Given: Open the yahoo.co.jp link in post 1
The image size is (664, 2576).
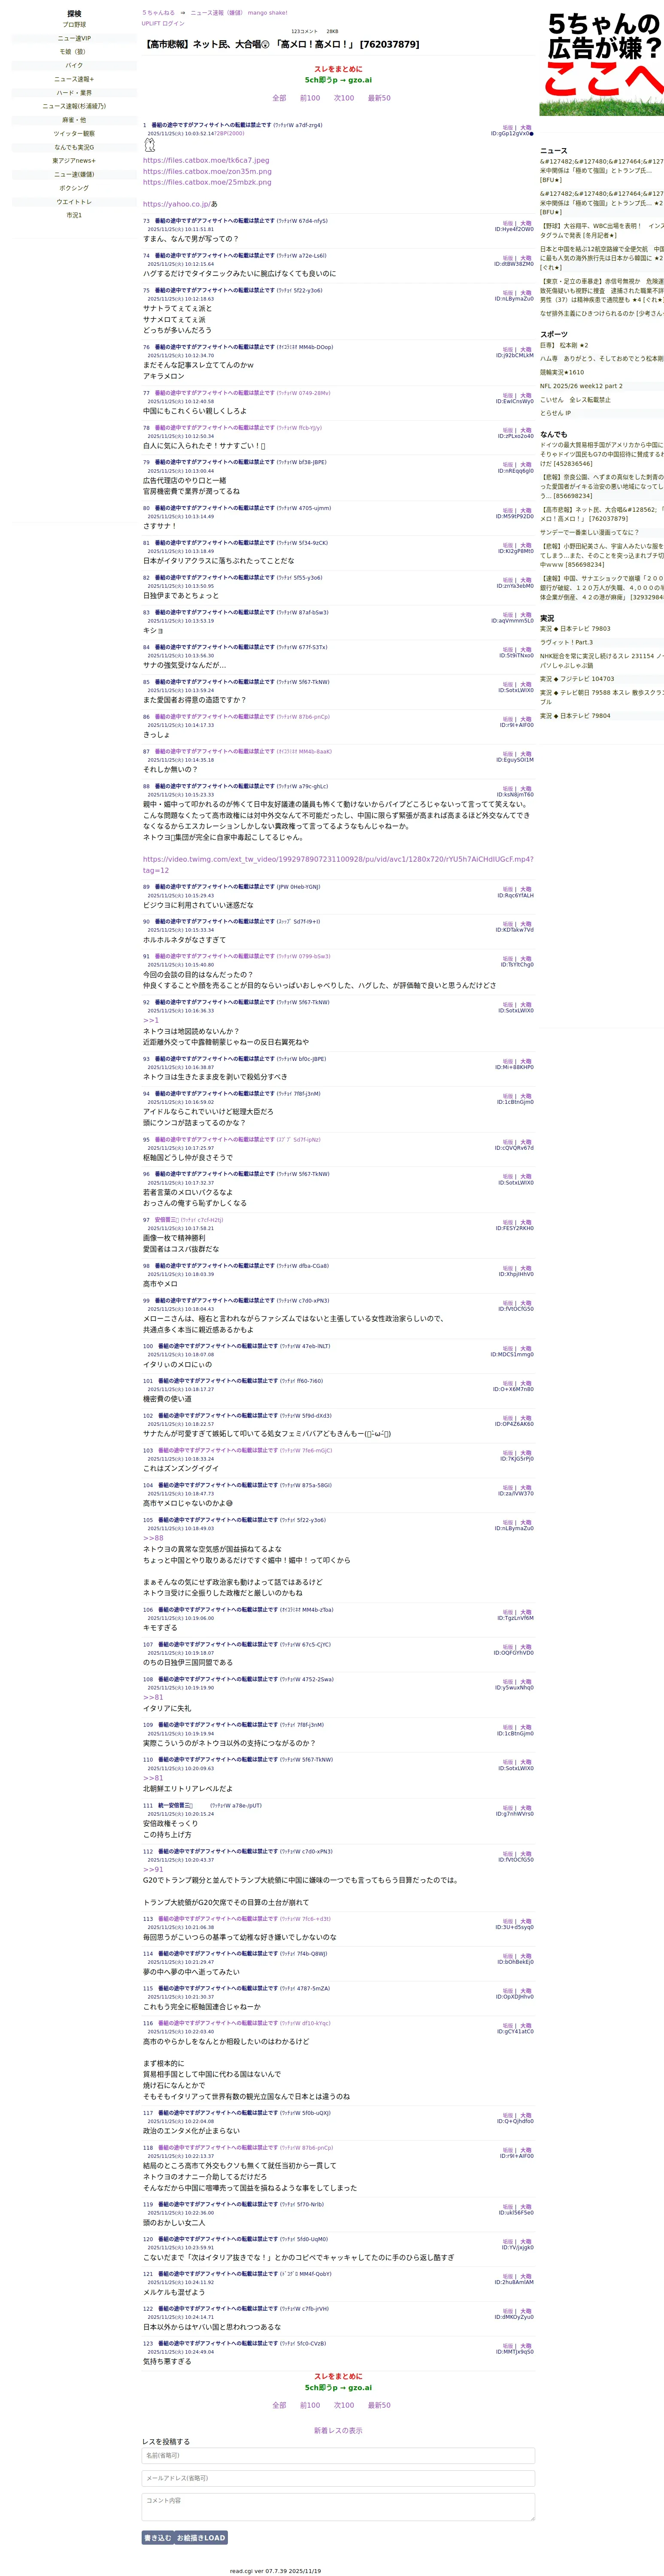Looking at the screenshot, I should 176,204.
